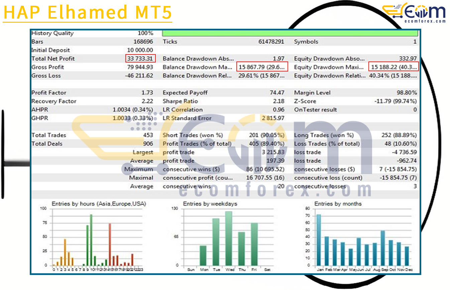Select largest loss trade value -4 736.59
Image resolution: width=450 pixels, height=290 pixels.
pos(405,152)
